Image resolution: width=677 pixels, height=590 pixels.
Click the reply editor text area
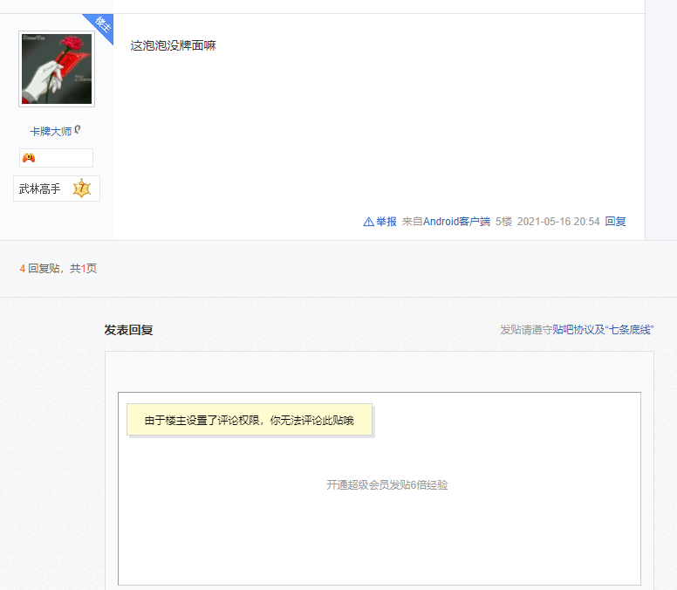(x=380, y=489)
